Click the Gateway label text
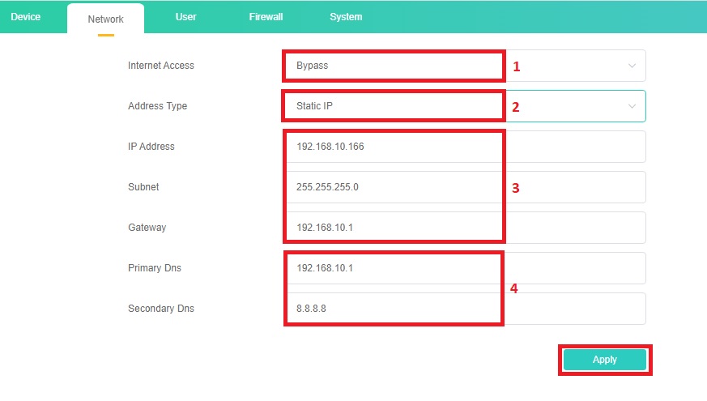The width and height of the screenshot is (707, 401). (147, 228)
